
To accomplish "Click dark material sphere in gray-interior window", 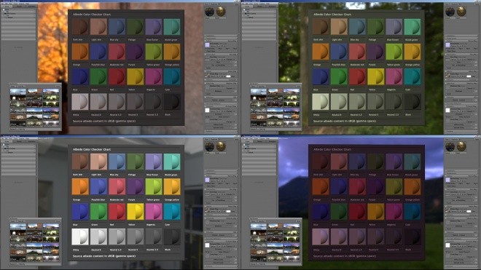I will (209, 146).
